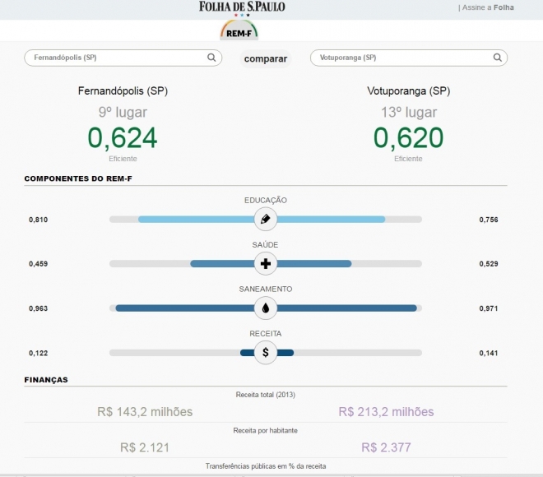Click the Fernandópolis (SP) search input
543x477 pixels.
[115, 58]
